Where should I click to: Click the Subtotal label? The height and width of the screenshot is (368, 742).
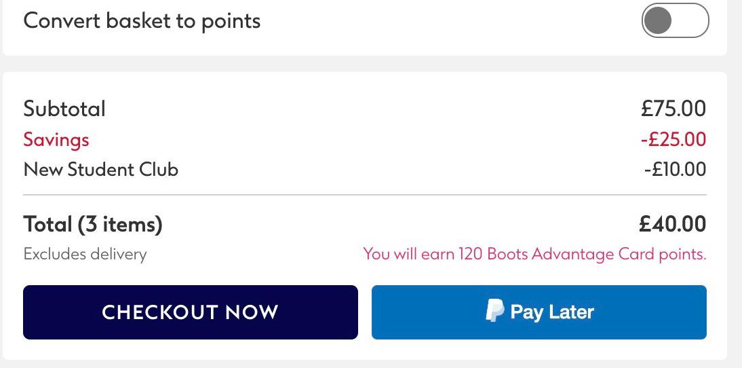point(64,109)
